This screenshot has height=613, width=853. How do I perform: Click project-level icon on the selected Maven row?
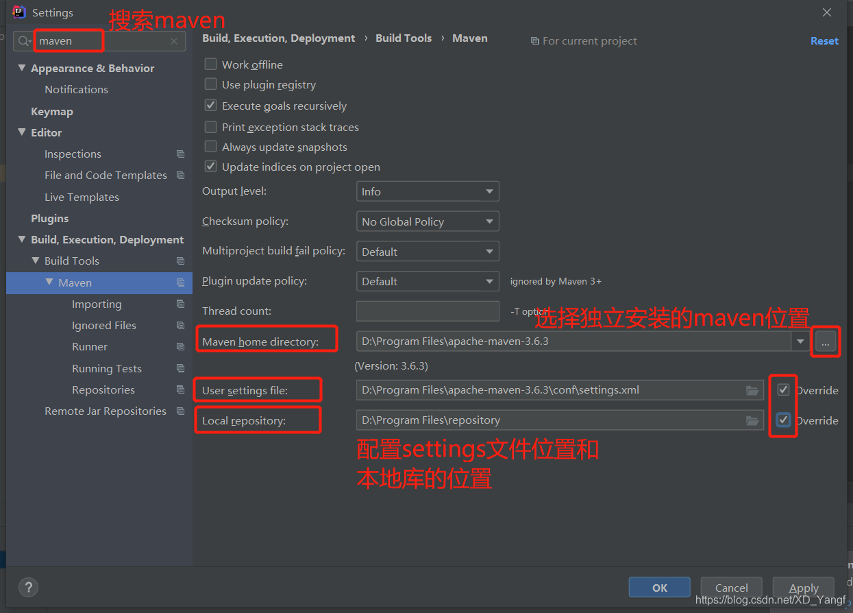point(180,283)
